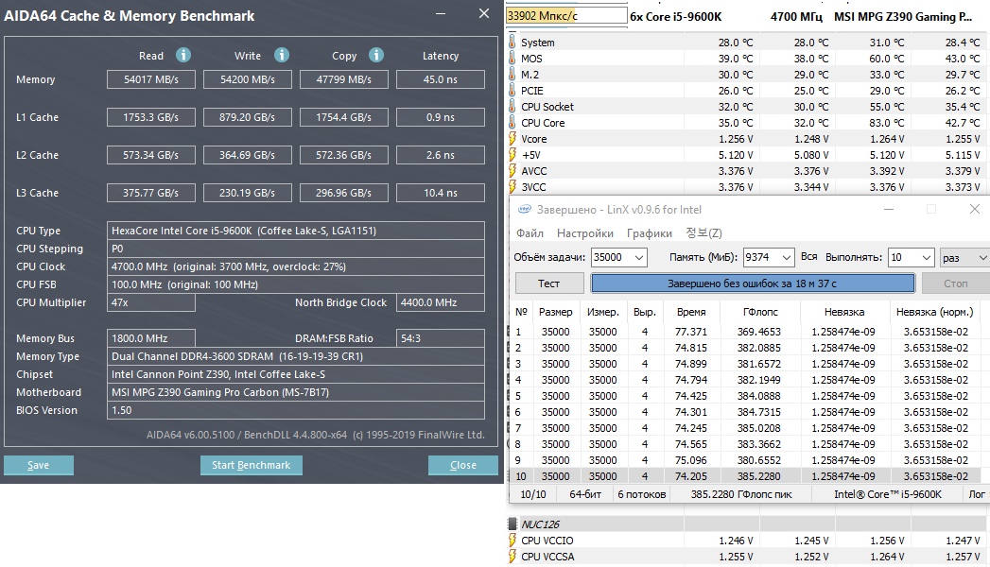Click the 385.2280 ГФлопс пик status entry
Screen dimensions: 990x567
pyautogui.click(x=741, y=494)
